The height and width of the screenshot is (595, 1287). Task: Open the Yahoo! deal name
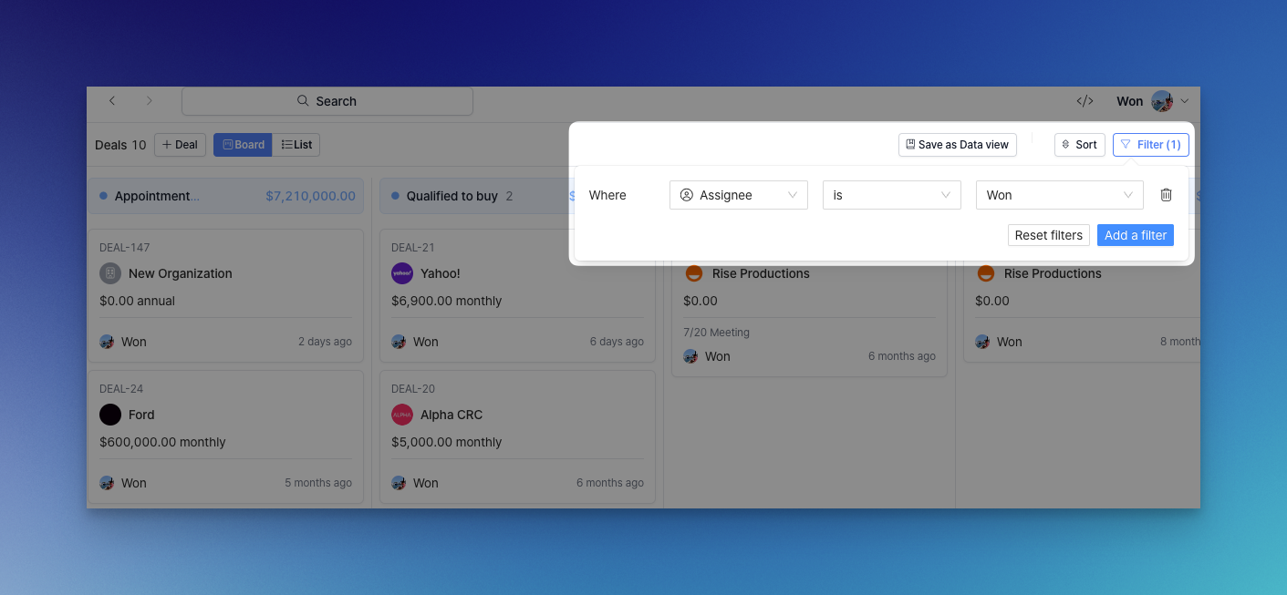[x=441, y=273]
